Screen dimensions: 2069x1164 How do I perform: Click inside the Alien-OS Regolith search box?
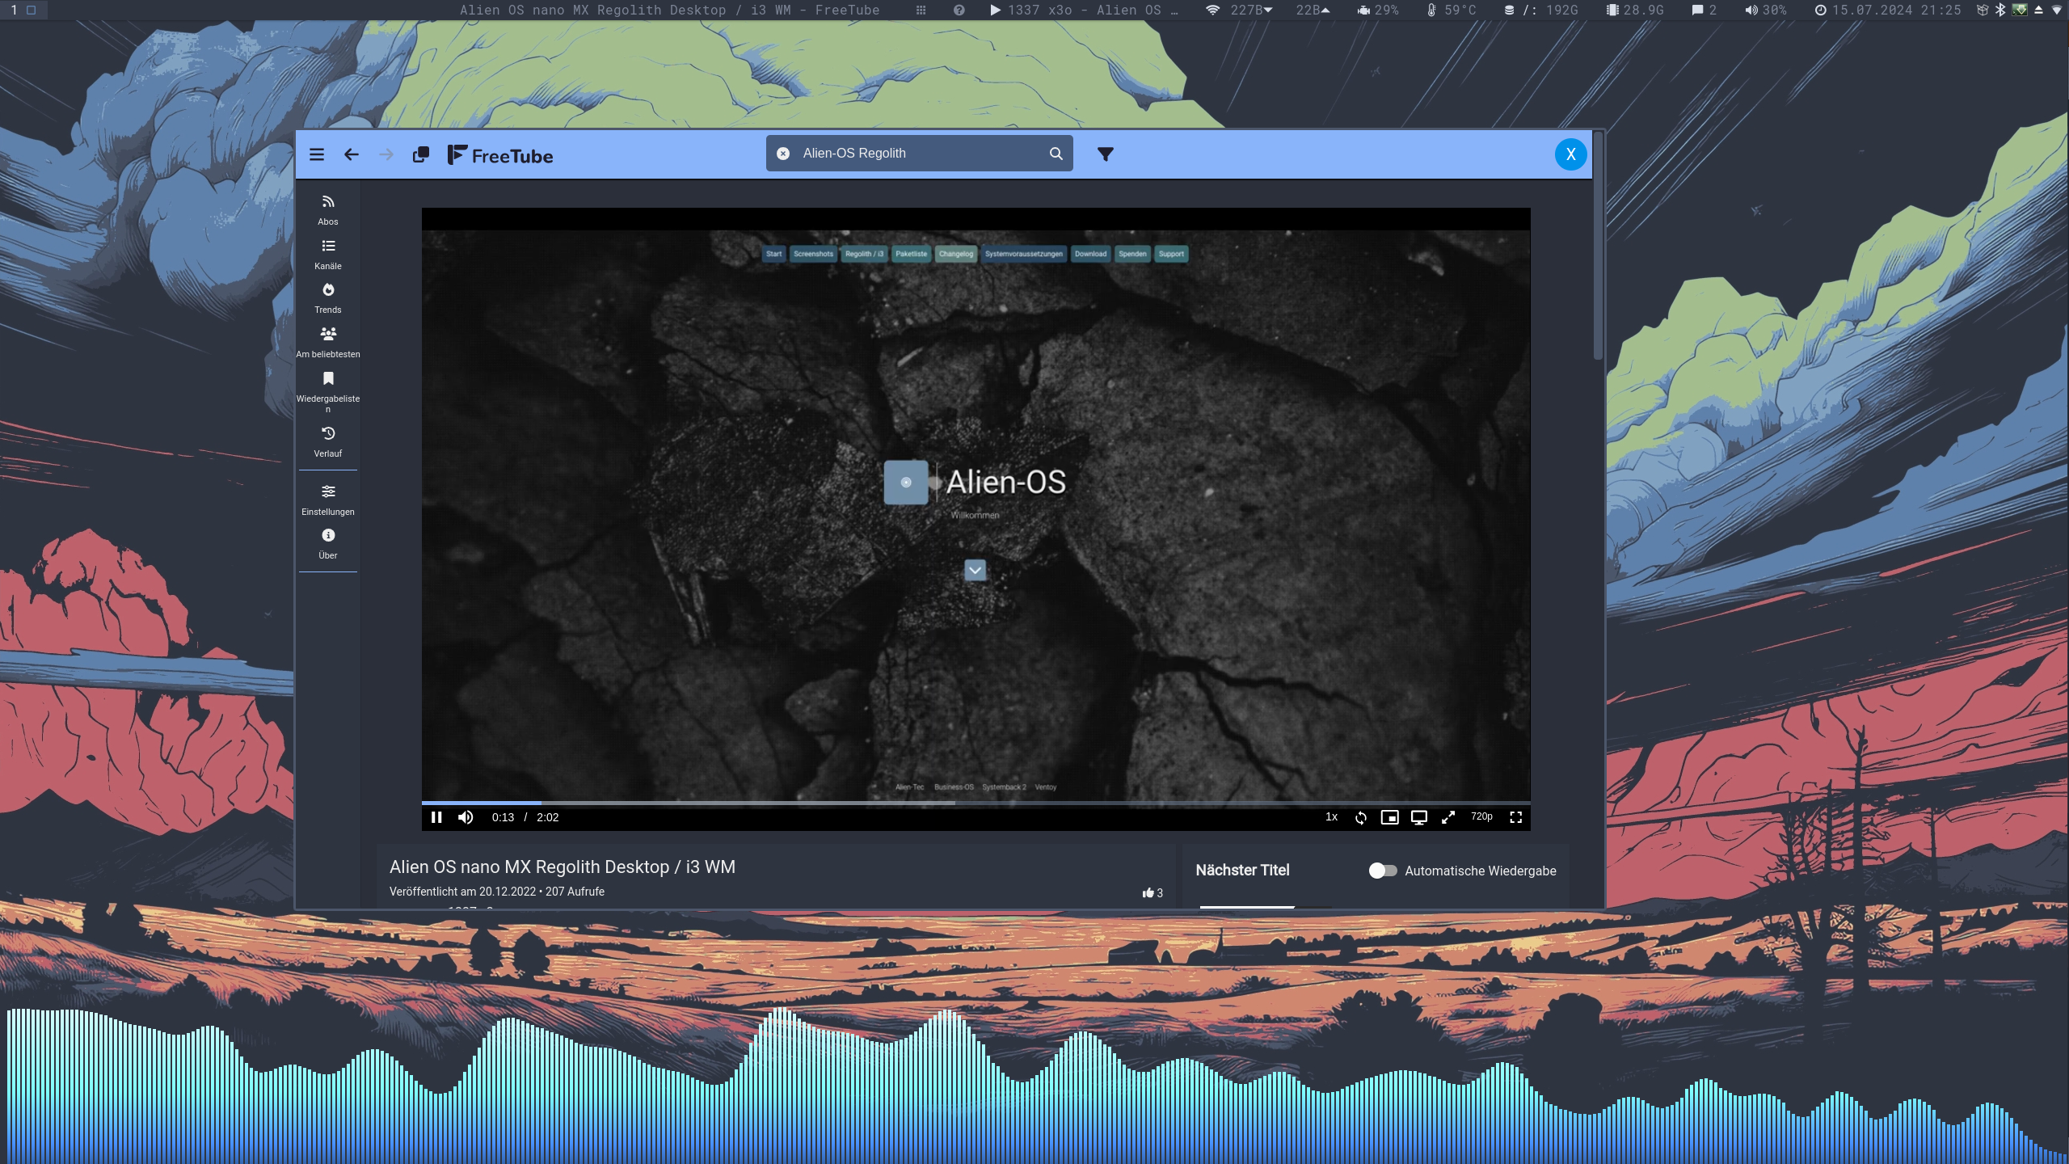[919, 154]
